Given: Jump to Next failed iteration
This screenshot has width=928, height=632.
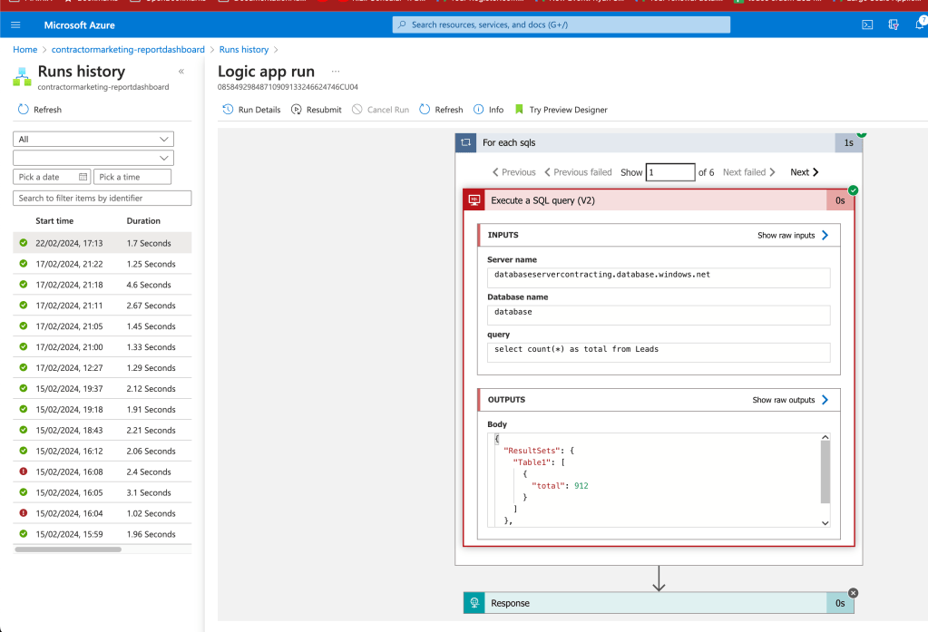Looking at the screenshot, I should tap(749, 172).
